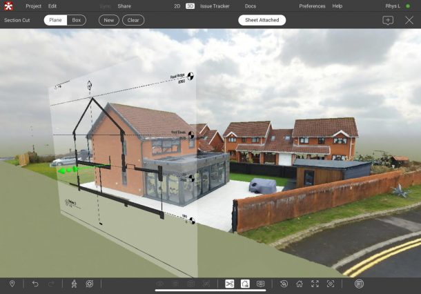Open the layers menu circular icon
Viewport: 421px width, 294px height.
(x=359, y=284)
